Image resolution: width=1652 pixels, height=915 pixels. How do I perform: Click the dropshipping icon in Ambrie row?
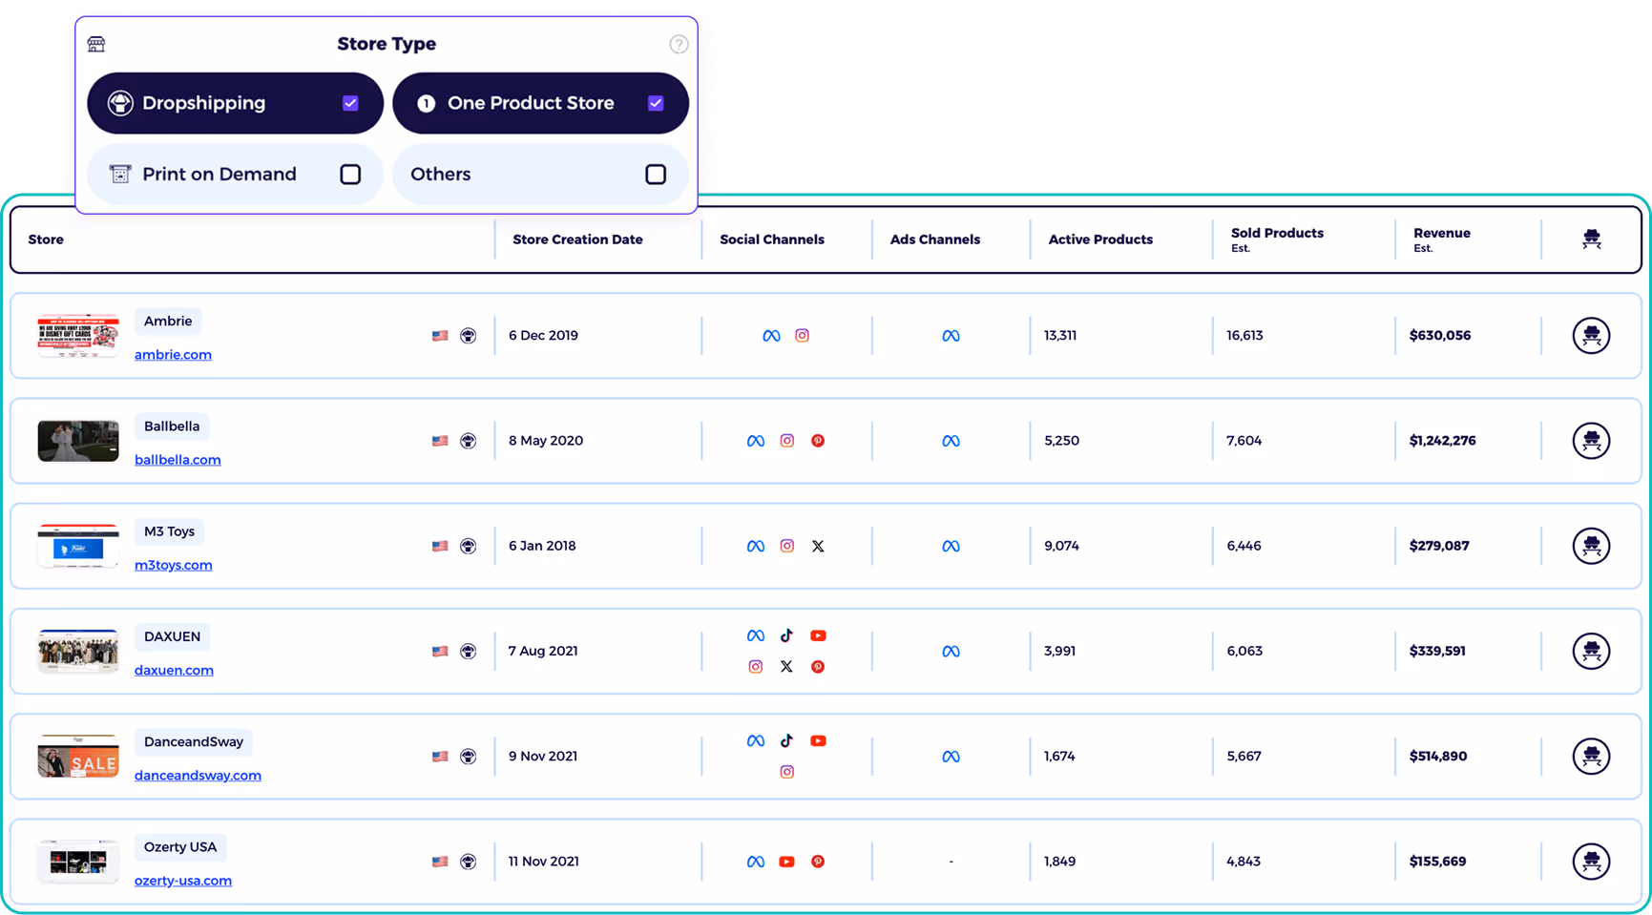click(x=468, y=336)
